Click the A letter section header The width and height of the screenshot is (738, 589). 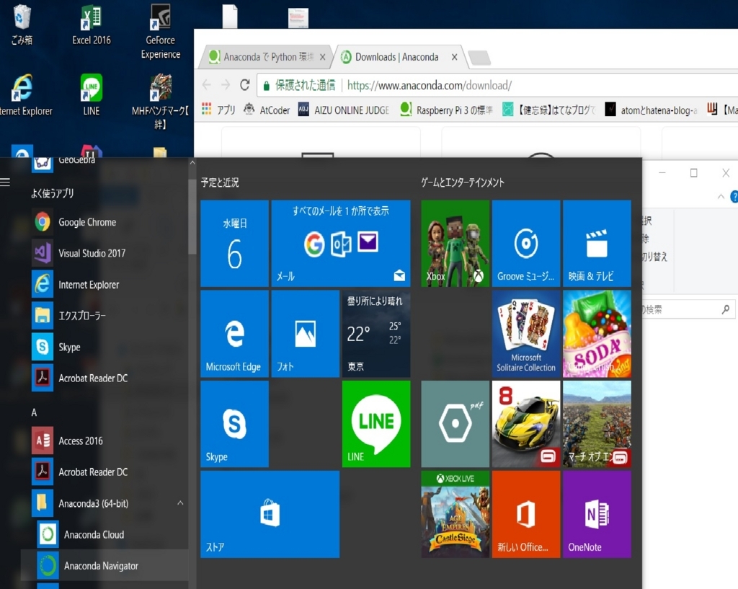(34, 412)
